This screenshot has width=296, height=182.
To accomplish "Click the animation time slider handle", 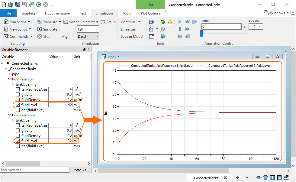I will point(201,33).
